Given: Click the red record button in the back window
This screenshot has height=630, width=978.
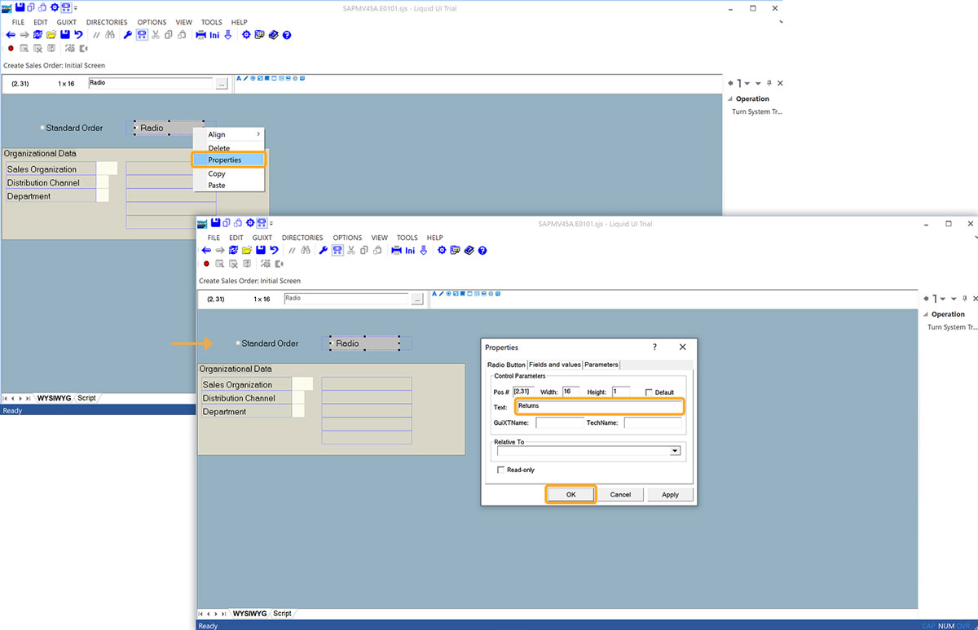Looking at the screenshot, I should (x=11, y=48).
